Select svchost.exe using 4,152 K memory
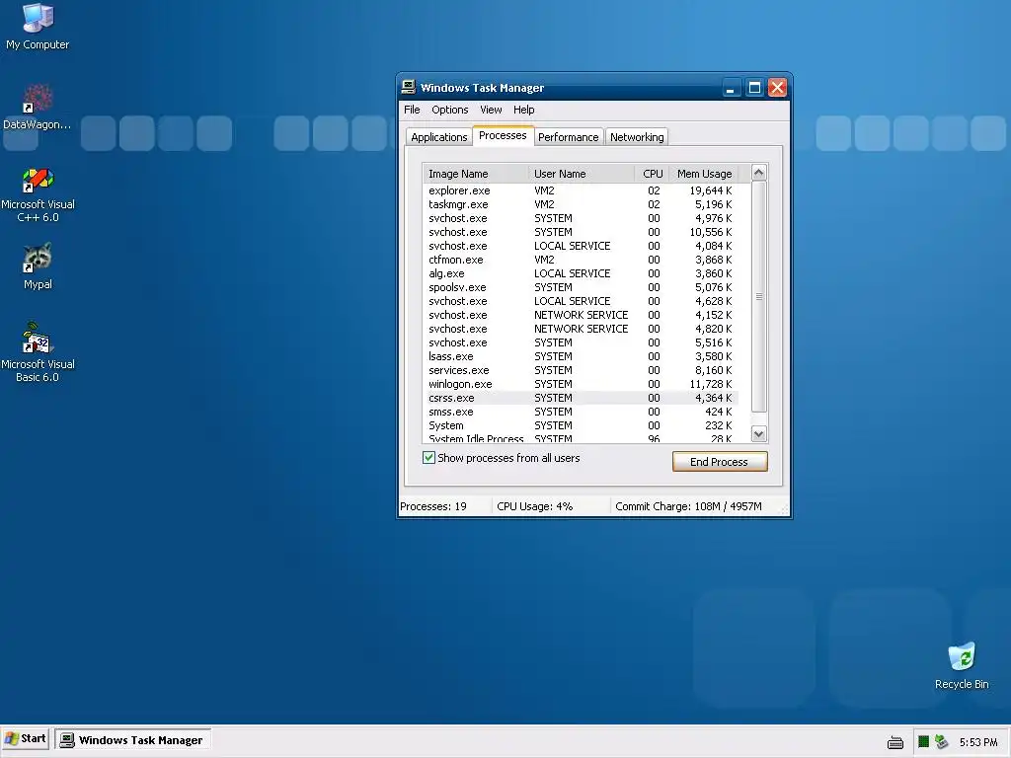The width and height of the screenshot is (1011, 758). (581, 315)
